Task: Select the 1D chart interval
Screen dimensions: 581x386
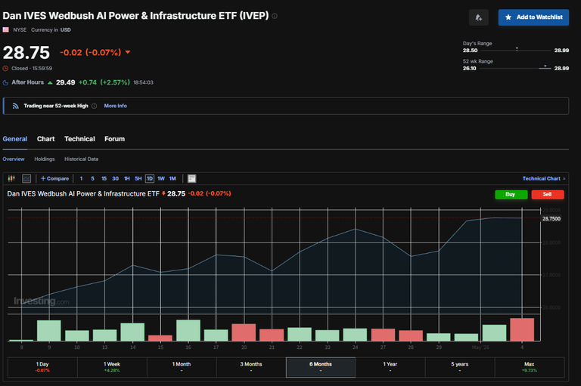Action: pyautogui.click(x=150, y=178)
